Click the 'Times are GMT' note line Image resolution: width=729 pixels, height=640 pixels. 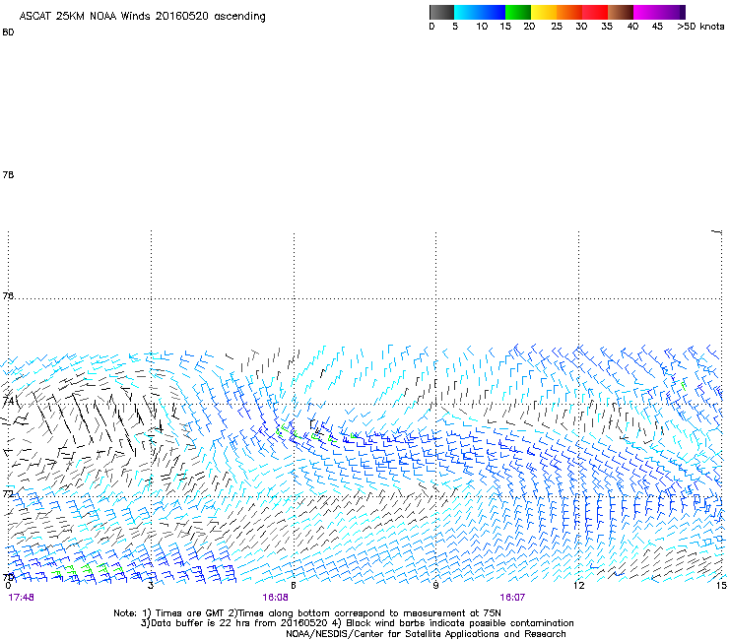[x=307, y=613]
